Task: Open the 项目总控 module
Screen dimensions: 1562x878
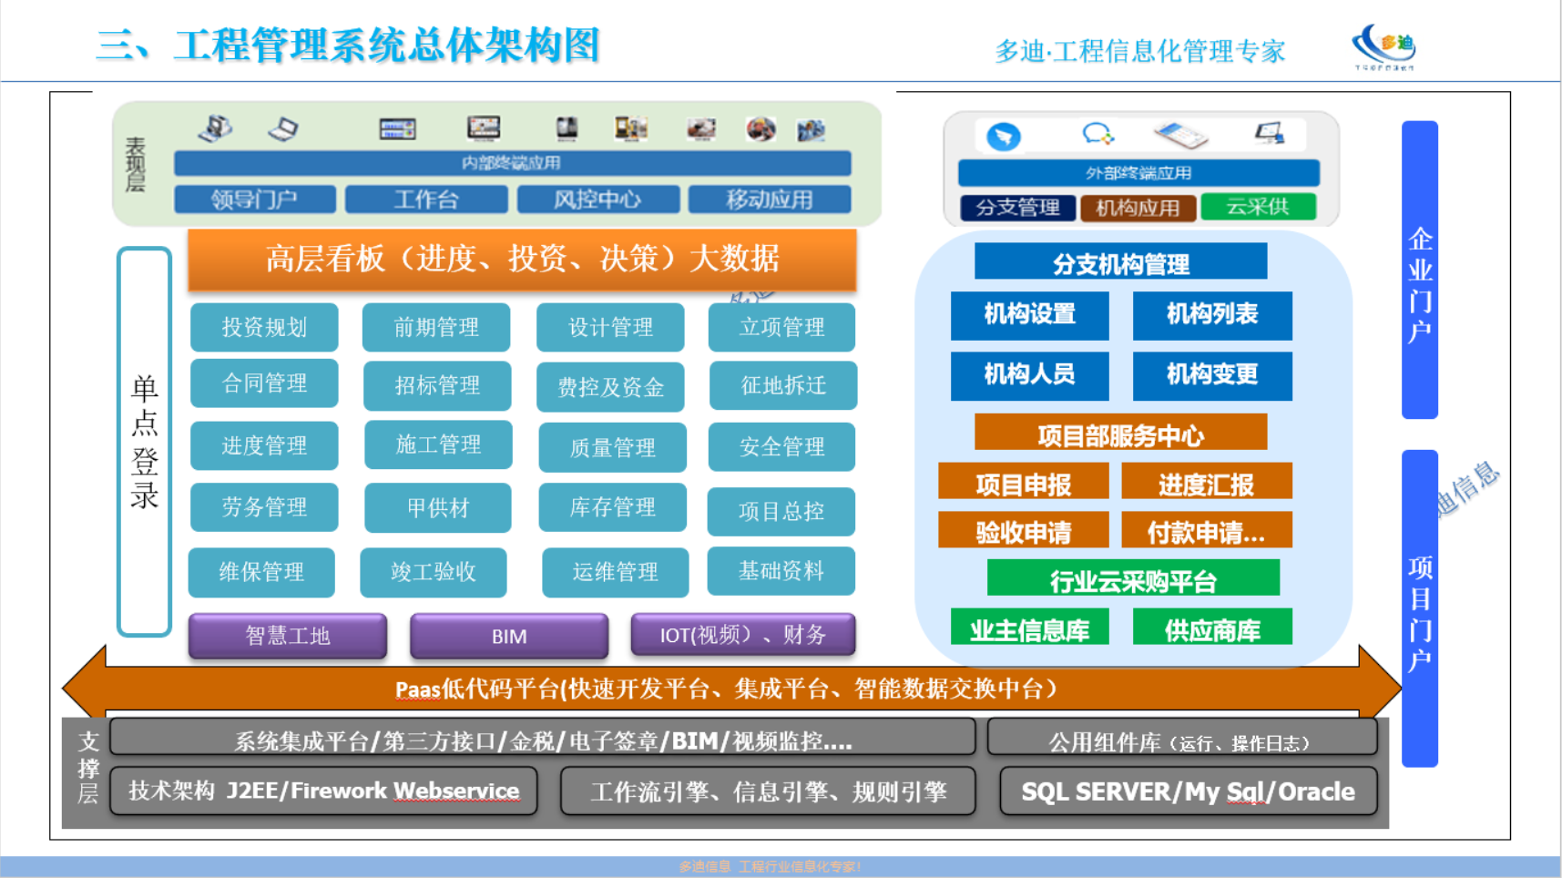Action: coord(781,512)
